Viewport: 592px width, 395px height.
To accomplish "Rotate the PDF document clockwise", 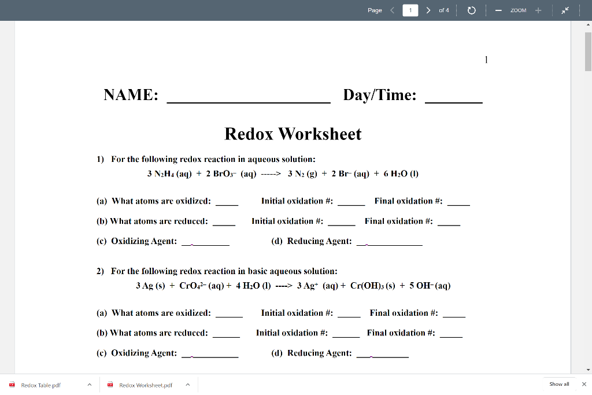I will (471, 10).
